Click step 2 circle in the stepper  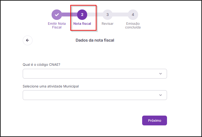tap(82, 15)
